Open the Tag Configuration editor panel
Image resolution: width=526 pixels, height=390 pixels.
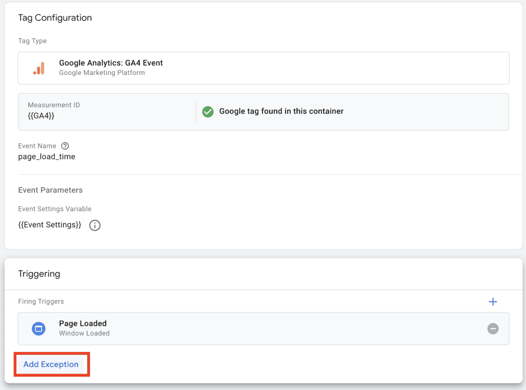coord(263,68)
